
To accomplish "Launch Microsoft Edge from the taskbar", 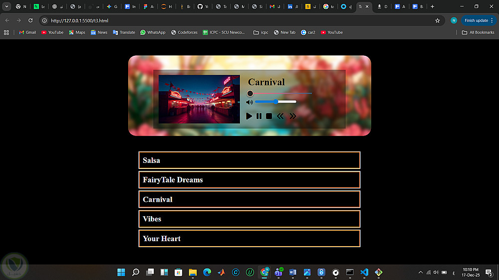I will (207, 272).
